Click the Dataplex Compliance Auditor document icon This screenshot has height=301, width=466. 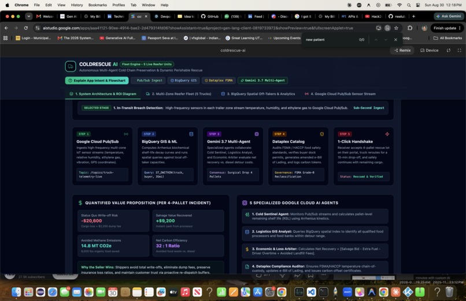pos(247,266)
